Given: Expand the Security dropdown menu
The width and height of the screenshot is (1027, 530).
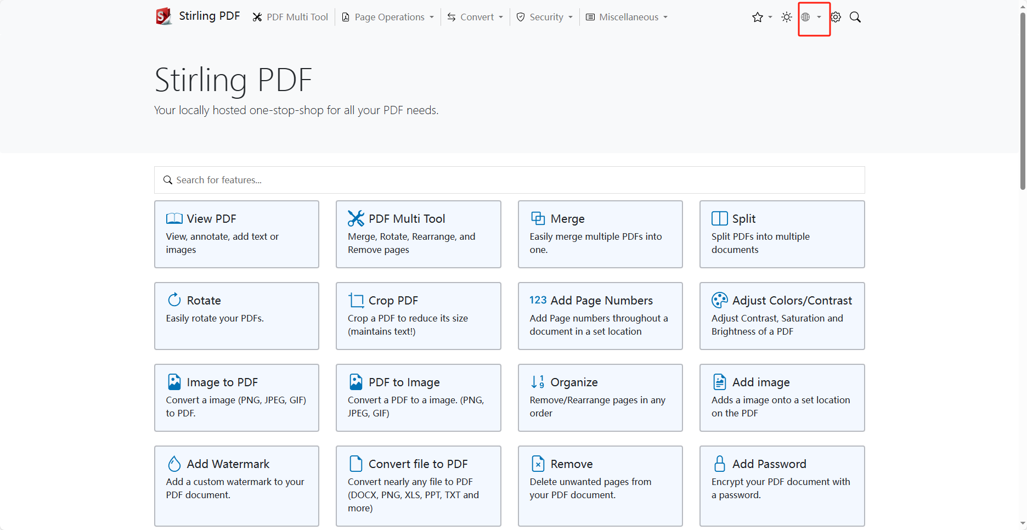Looking at the screenshot, I should tap(545, 17).
